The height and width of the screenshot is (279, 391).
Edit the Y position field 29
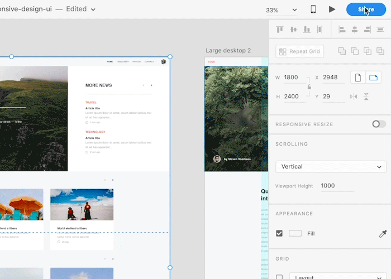(x=333, y=97)
